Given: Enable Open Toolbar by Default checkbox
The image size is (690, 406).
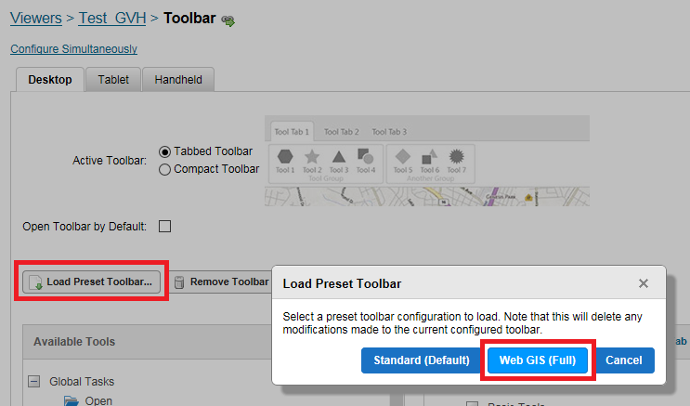Looking at the screenshot, I should coord(164,227).
